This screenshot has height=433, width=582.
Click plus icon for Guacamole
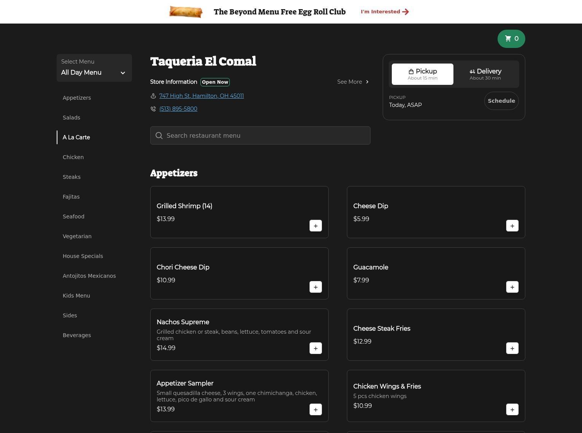point(512,287)
